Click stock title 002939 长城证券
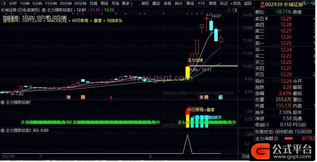The height and width of the screenshot is (162, 317). (x=284, y=4)
